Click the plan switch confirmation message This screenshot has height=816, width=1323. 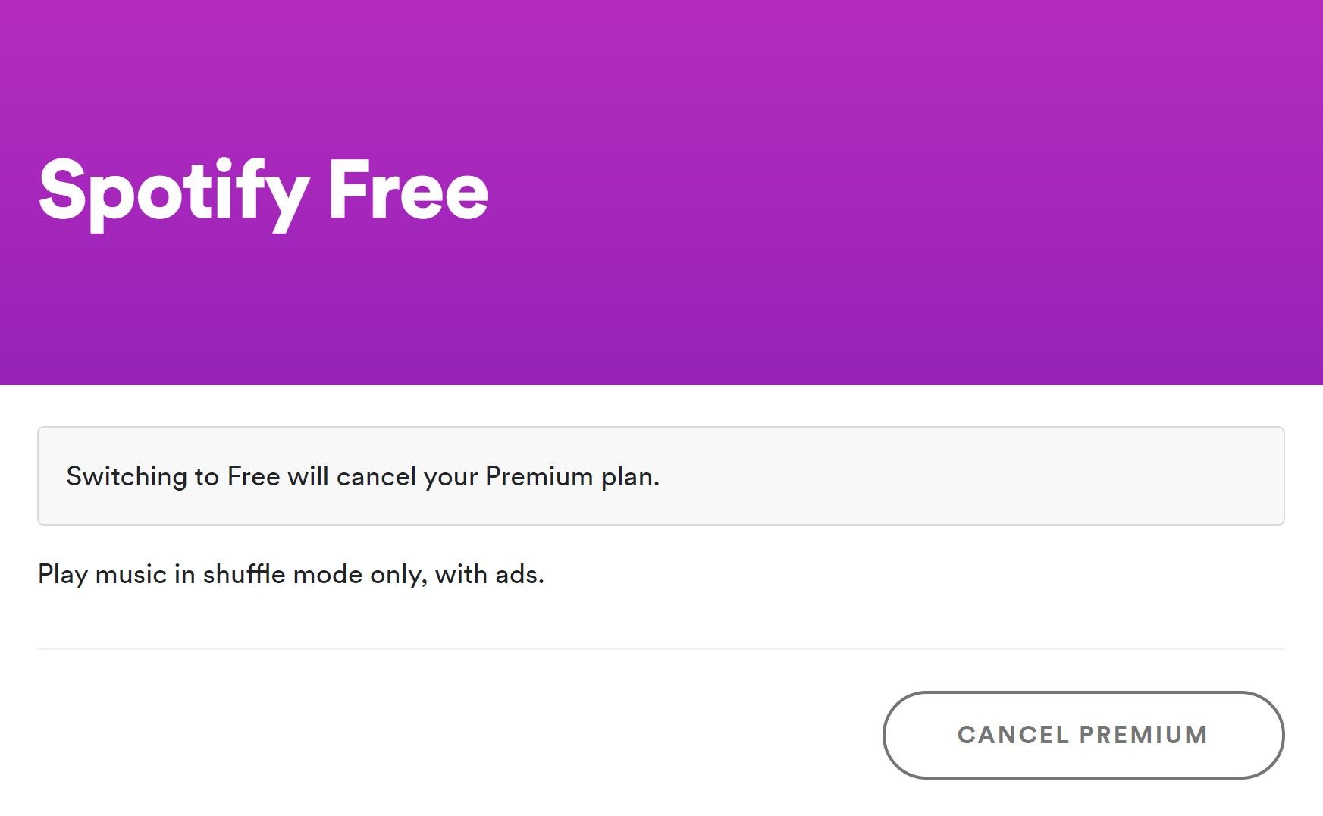[364, 477]
